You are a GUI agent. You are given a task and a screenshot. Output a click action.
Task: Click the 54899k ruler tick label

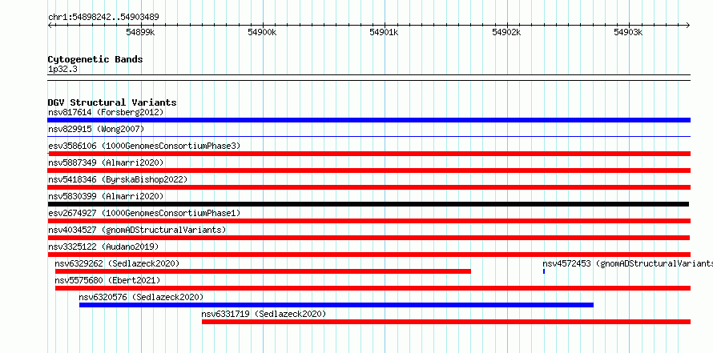[x=140, y=32]
